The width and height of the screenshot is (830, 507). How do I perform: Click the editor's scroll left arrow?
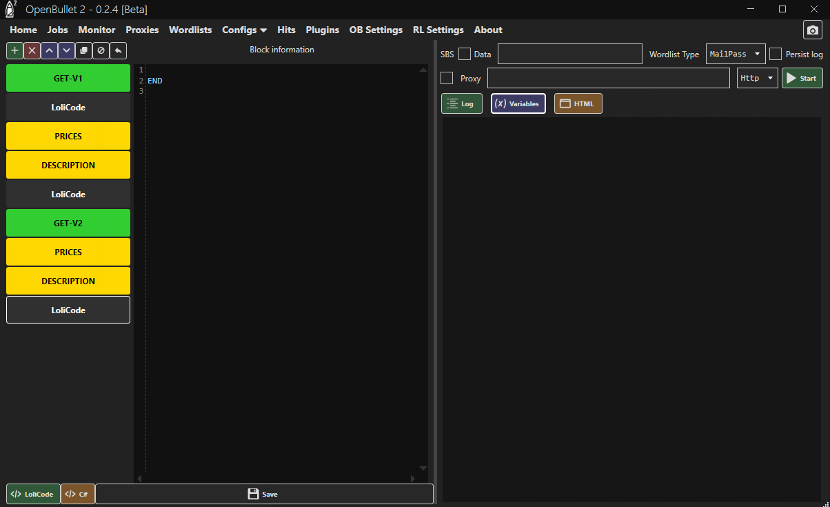coord(139,478)
